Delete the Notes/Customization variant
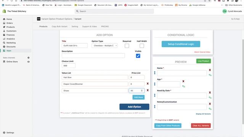This screenshot has height=137, width=244. pyautogui.click(x=210, y=104)
